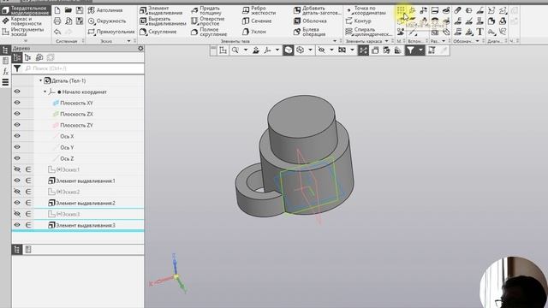Toggle visibility of Плоскость XY
Image resolution: width=548 pixels, height=308 pixels.
pos(17,103)
